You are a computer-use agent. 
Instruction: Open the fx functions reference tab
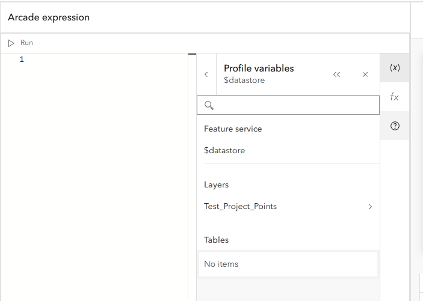pos(395,97)
